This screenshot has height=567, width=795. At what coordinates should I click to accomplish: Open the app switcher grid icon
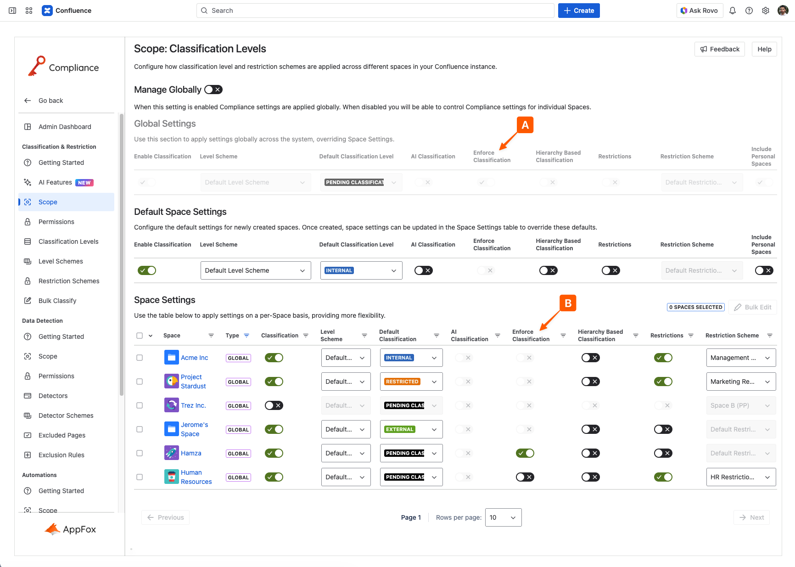tap(29, 11)
